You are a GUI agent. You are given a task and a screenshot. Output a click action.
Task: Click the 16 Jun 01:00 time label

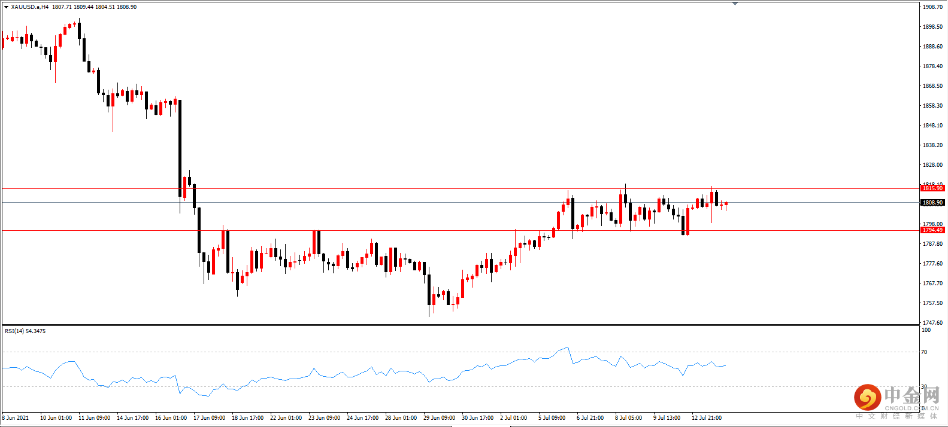pyautogui.click(x=171, y=418)
